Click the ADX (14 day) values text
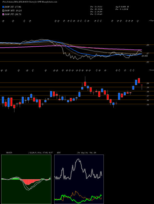The width and height of the screenshot is (154, 204). click(x=86, y=153)
